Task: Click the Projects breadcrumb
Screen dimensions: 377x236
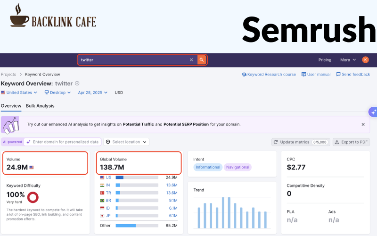Action: tap(8, 75)
